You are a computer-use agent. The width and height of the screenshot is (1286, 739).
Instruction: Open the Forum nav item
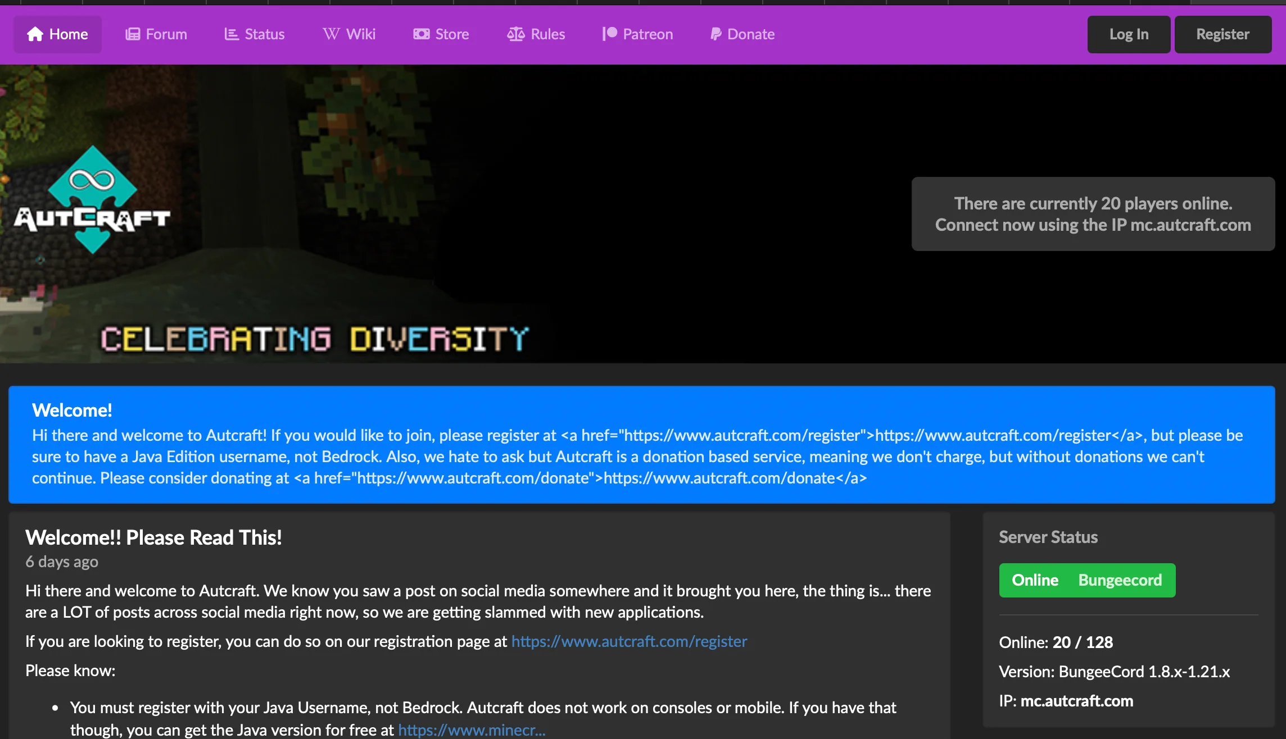[x=156, y=34]
